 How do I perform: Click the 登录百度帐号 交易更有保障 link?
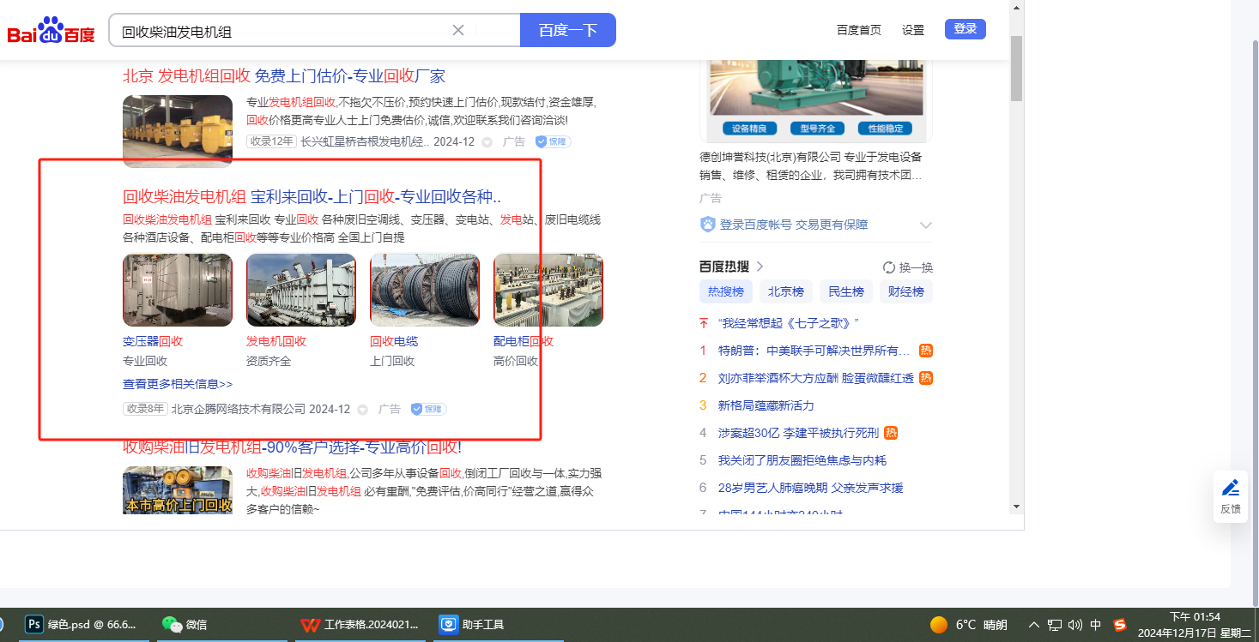794,225
